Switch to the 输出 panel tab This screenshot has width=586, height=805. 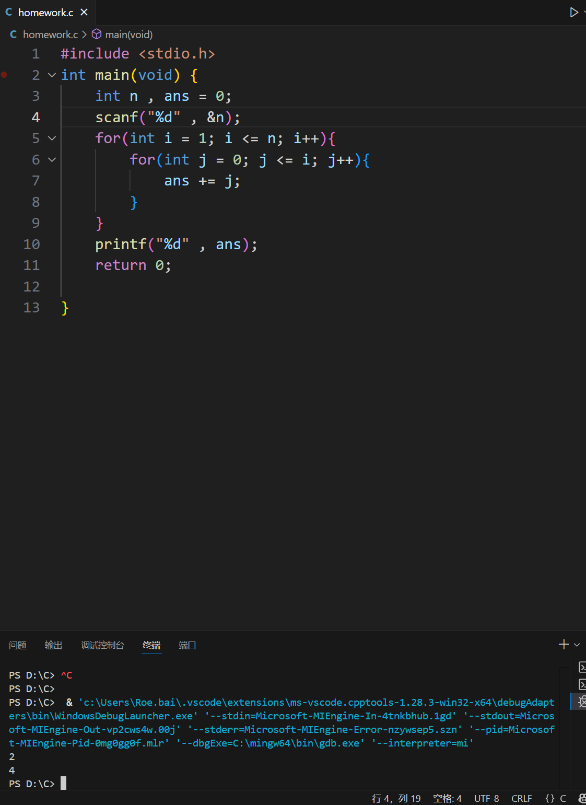point(54,645)
